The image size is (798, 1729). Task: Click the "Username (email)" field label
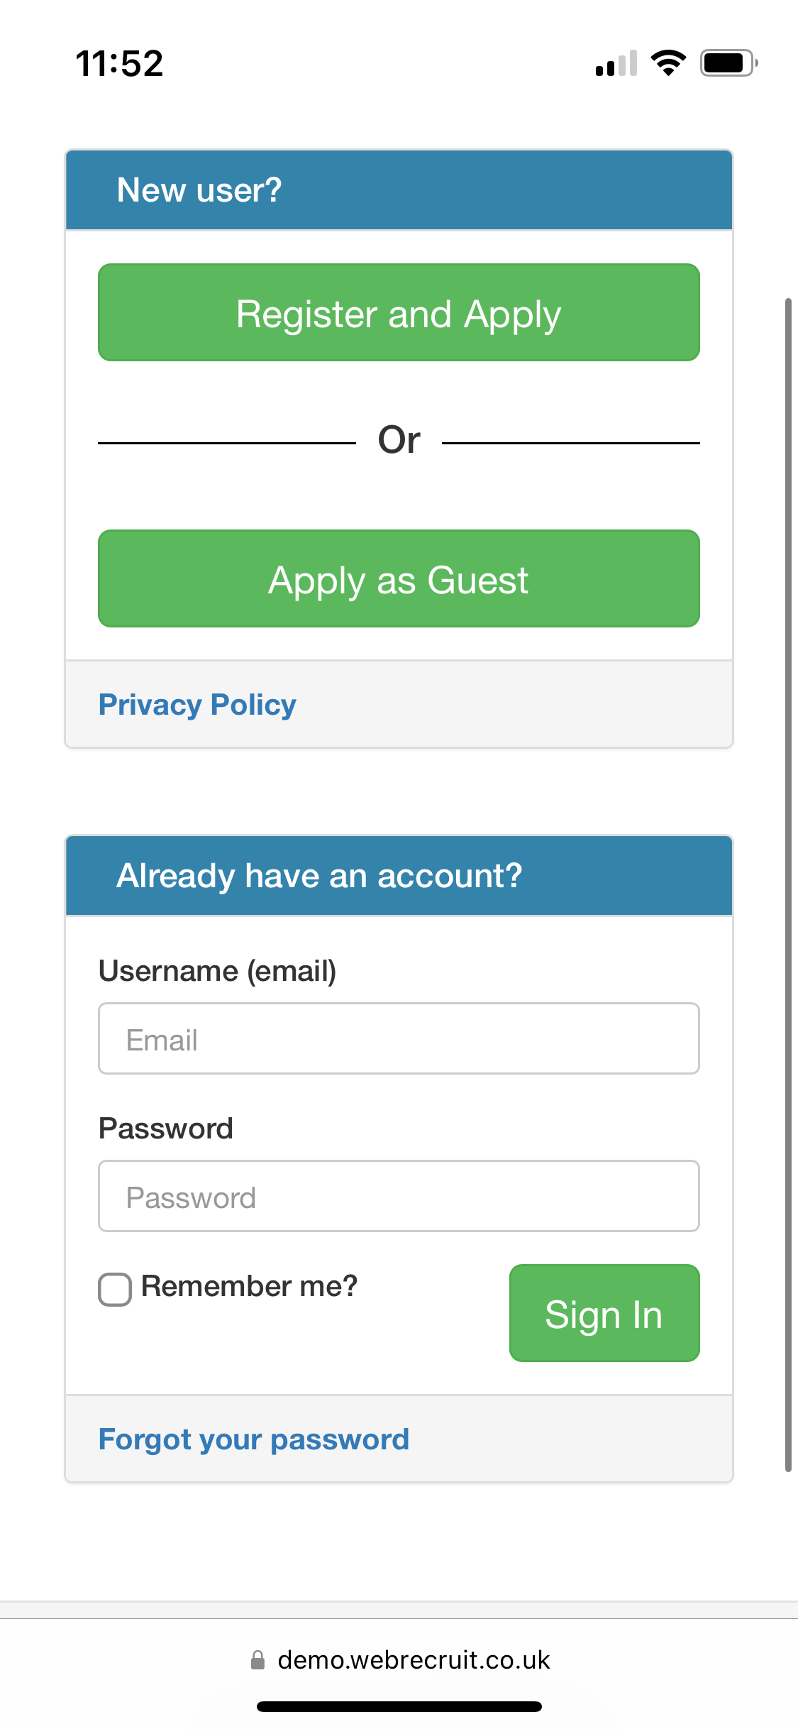(217, 971)
